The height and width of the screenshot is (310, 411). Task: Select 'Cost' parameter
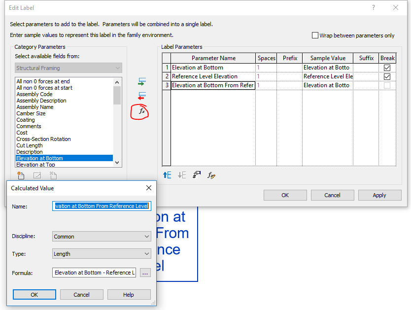coord(64,133)
